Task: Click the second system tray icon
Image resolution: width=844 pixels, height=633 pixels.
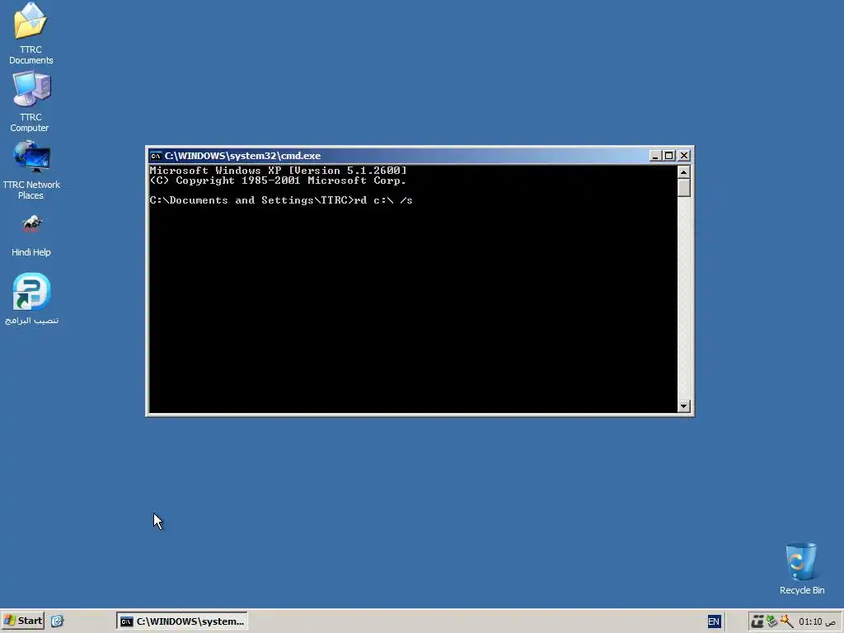Action: point(771,621)
